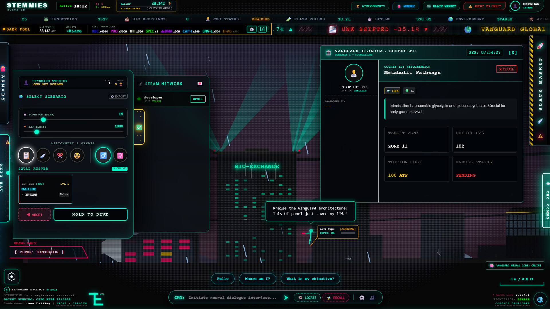Adjust the Duration (mins) slider
550x309 pixels.
tap(74, 120)
